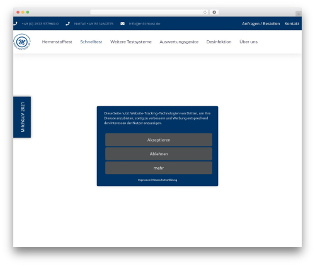
Task: Click the Notfall +49 151 emergency number
Action: (94, 24)
